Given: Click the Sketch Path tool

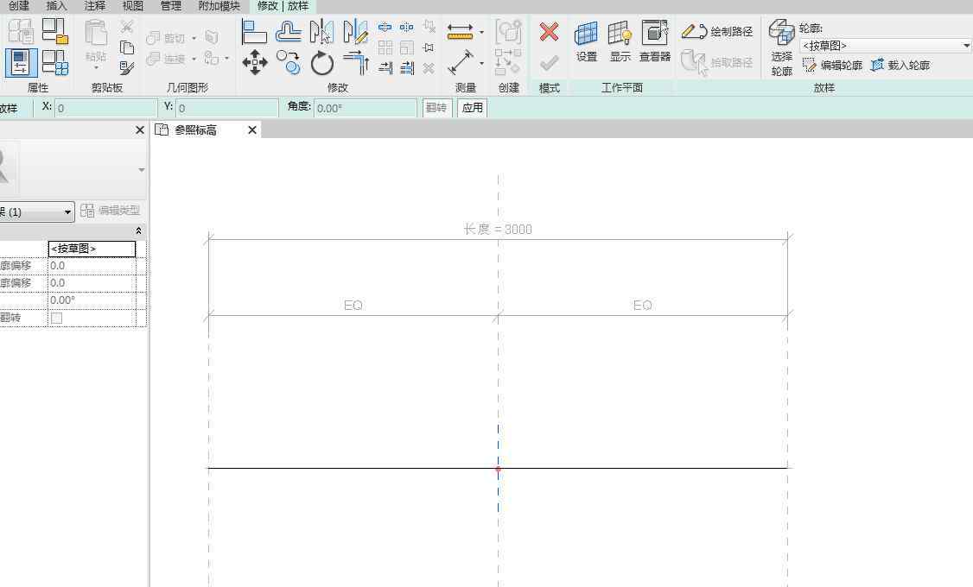Looking at the screenshot, I should (x=716, y=31).
